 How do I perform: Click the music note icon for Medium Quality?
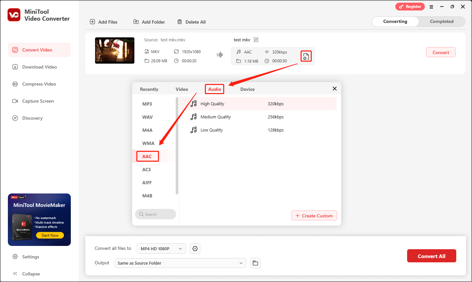[194, 117]
